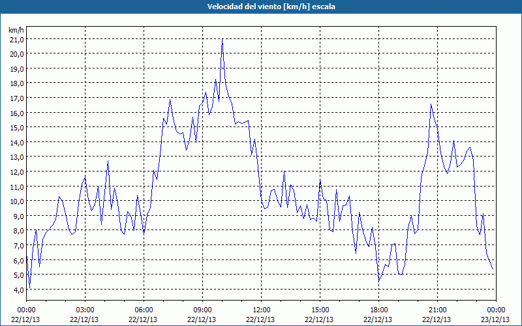Click the '18:00' time axis label
The width and height of the screenshot is (522, 326).
point(379,310)
